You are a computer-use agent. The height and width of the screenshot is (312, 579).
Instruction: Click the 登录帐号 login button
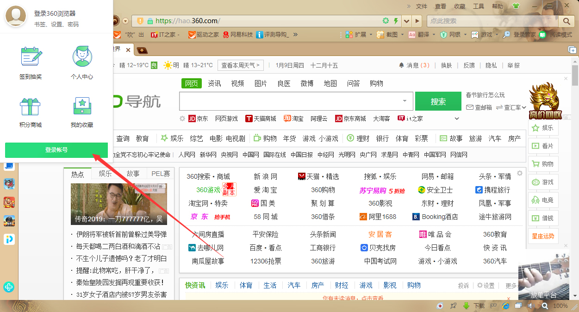tap(56, 150)
